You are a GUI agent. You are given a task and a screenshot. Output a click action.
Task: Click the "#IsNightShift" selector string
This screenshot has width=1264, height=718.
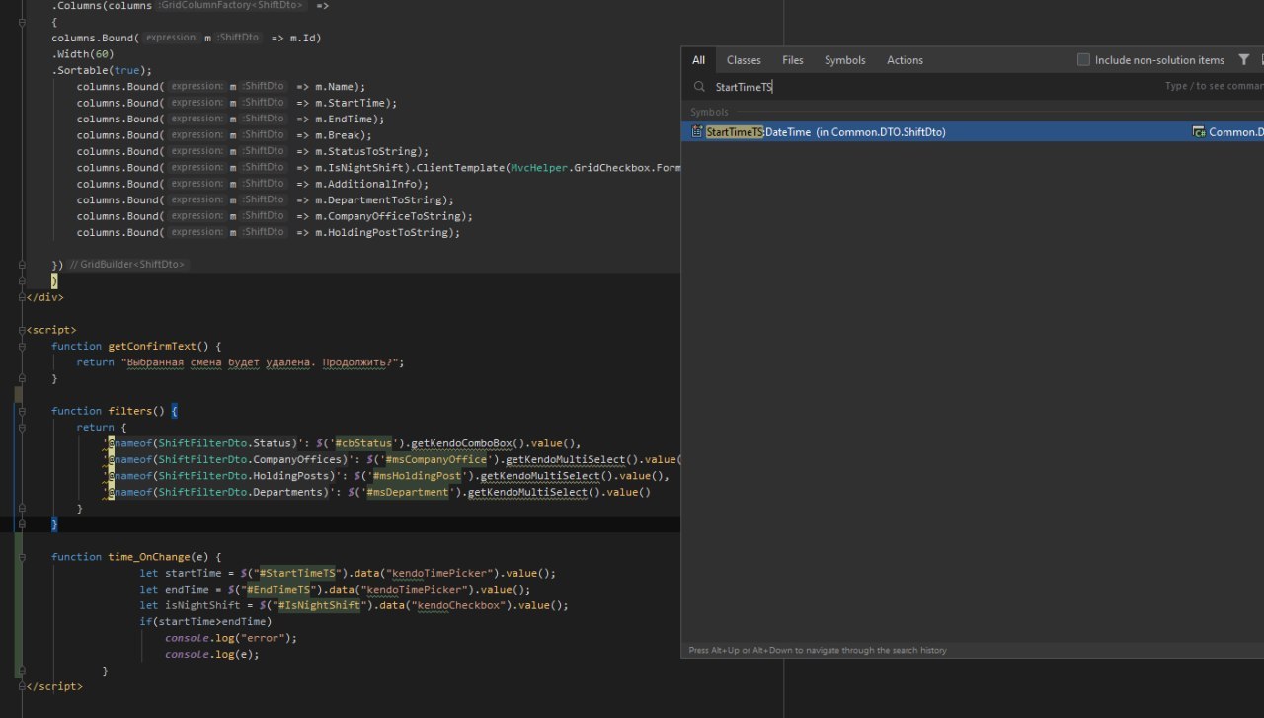coord(318,605)
